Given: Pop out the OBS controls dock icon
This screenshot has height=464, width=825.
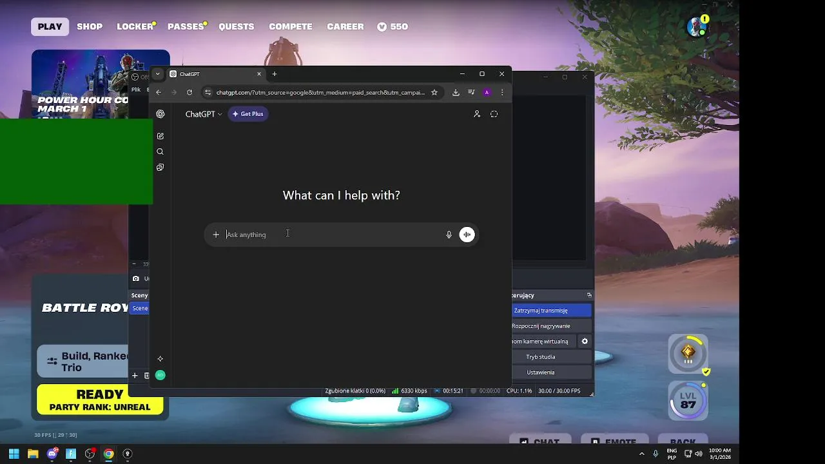Looking at the screenshot, I should tap(589, 295).
